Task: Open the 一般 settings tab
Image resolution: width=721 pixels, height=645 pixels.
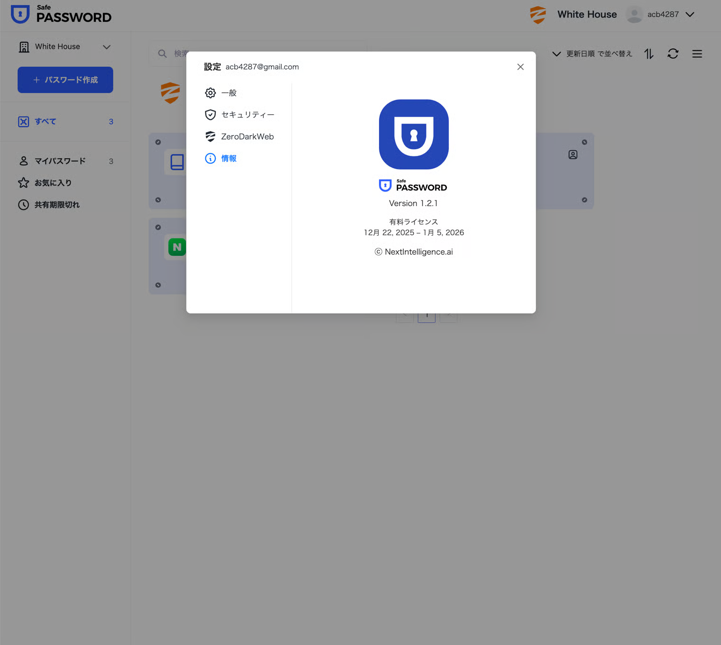Action: [229, 93]
